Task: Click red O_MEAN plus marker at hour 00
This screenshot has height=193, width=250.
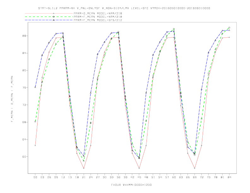Action: pyautogui.click(x=35, y=145)
